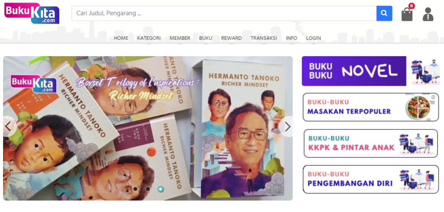Click the blue search magnifier button
This screenshot has width=444, height=212.
pos(384,13)
